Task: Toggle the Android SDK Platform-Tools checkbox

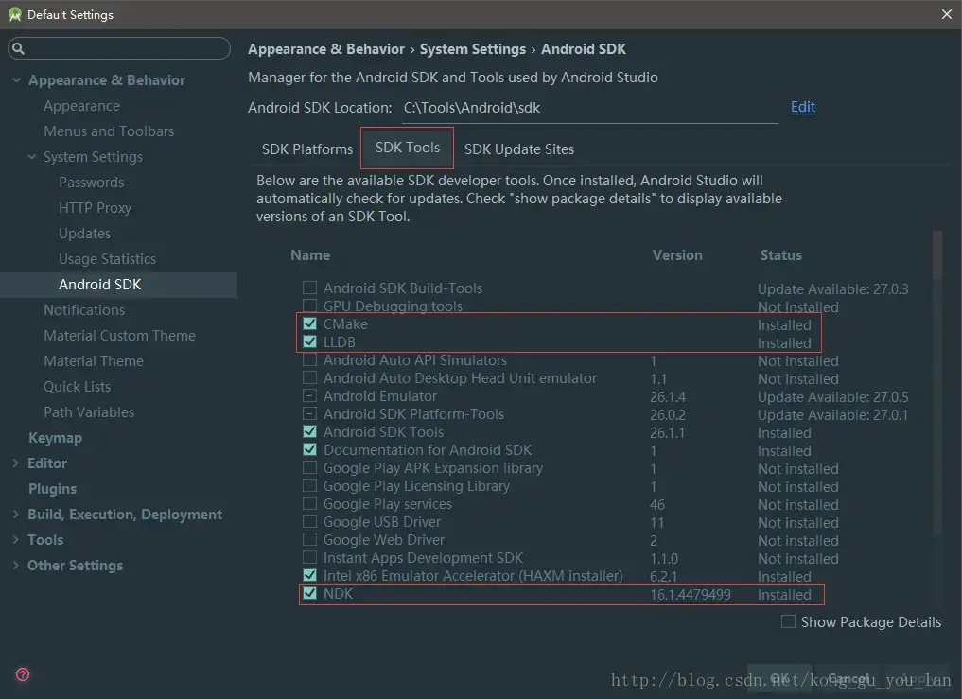Action: click(x=310, y=413)
